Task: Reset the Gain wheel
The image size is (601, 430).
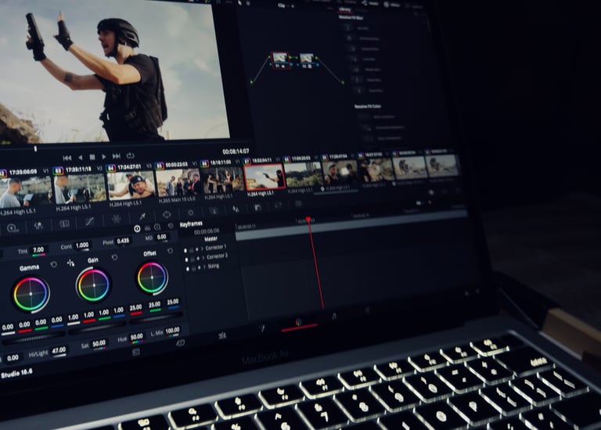Action: 114,257
